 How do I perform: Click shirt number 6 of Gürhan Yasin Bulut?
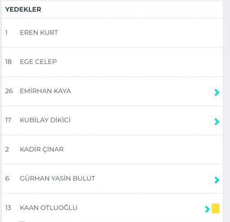pos(7,178)
